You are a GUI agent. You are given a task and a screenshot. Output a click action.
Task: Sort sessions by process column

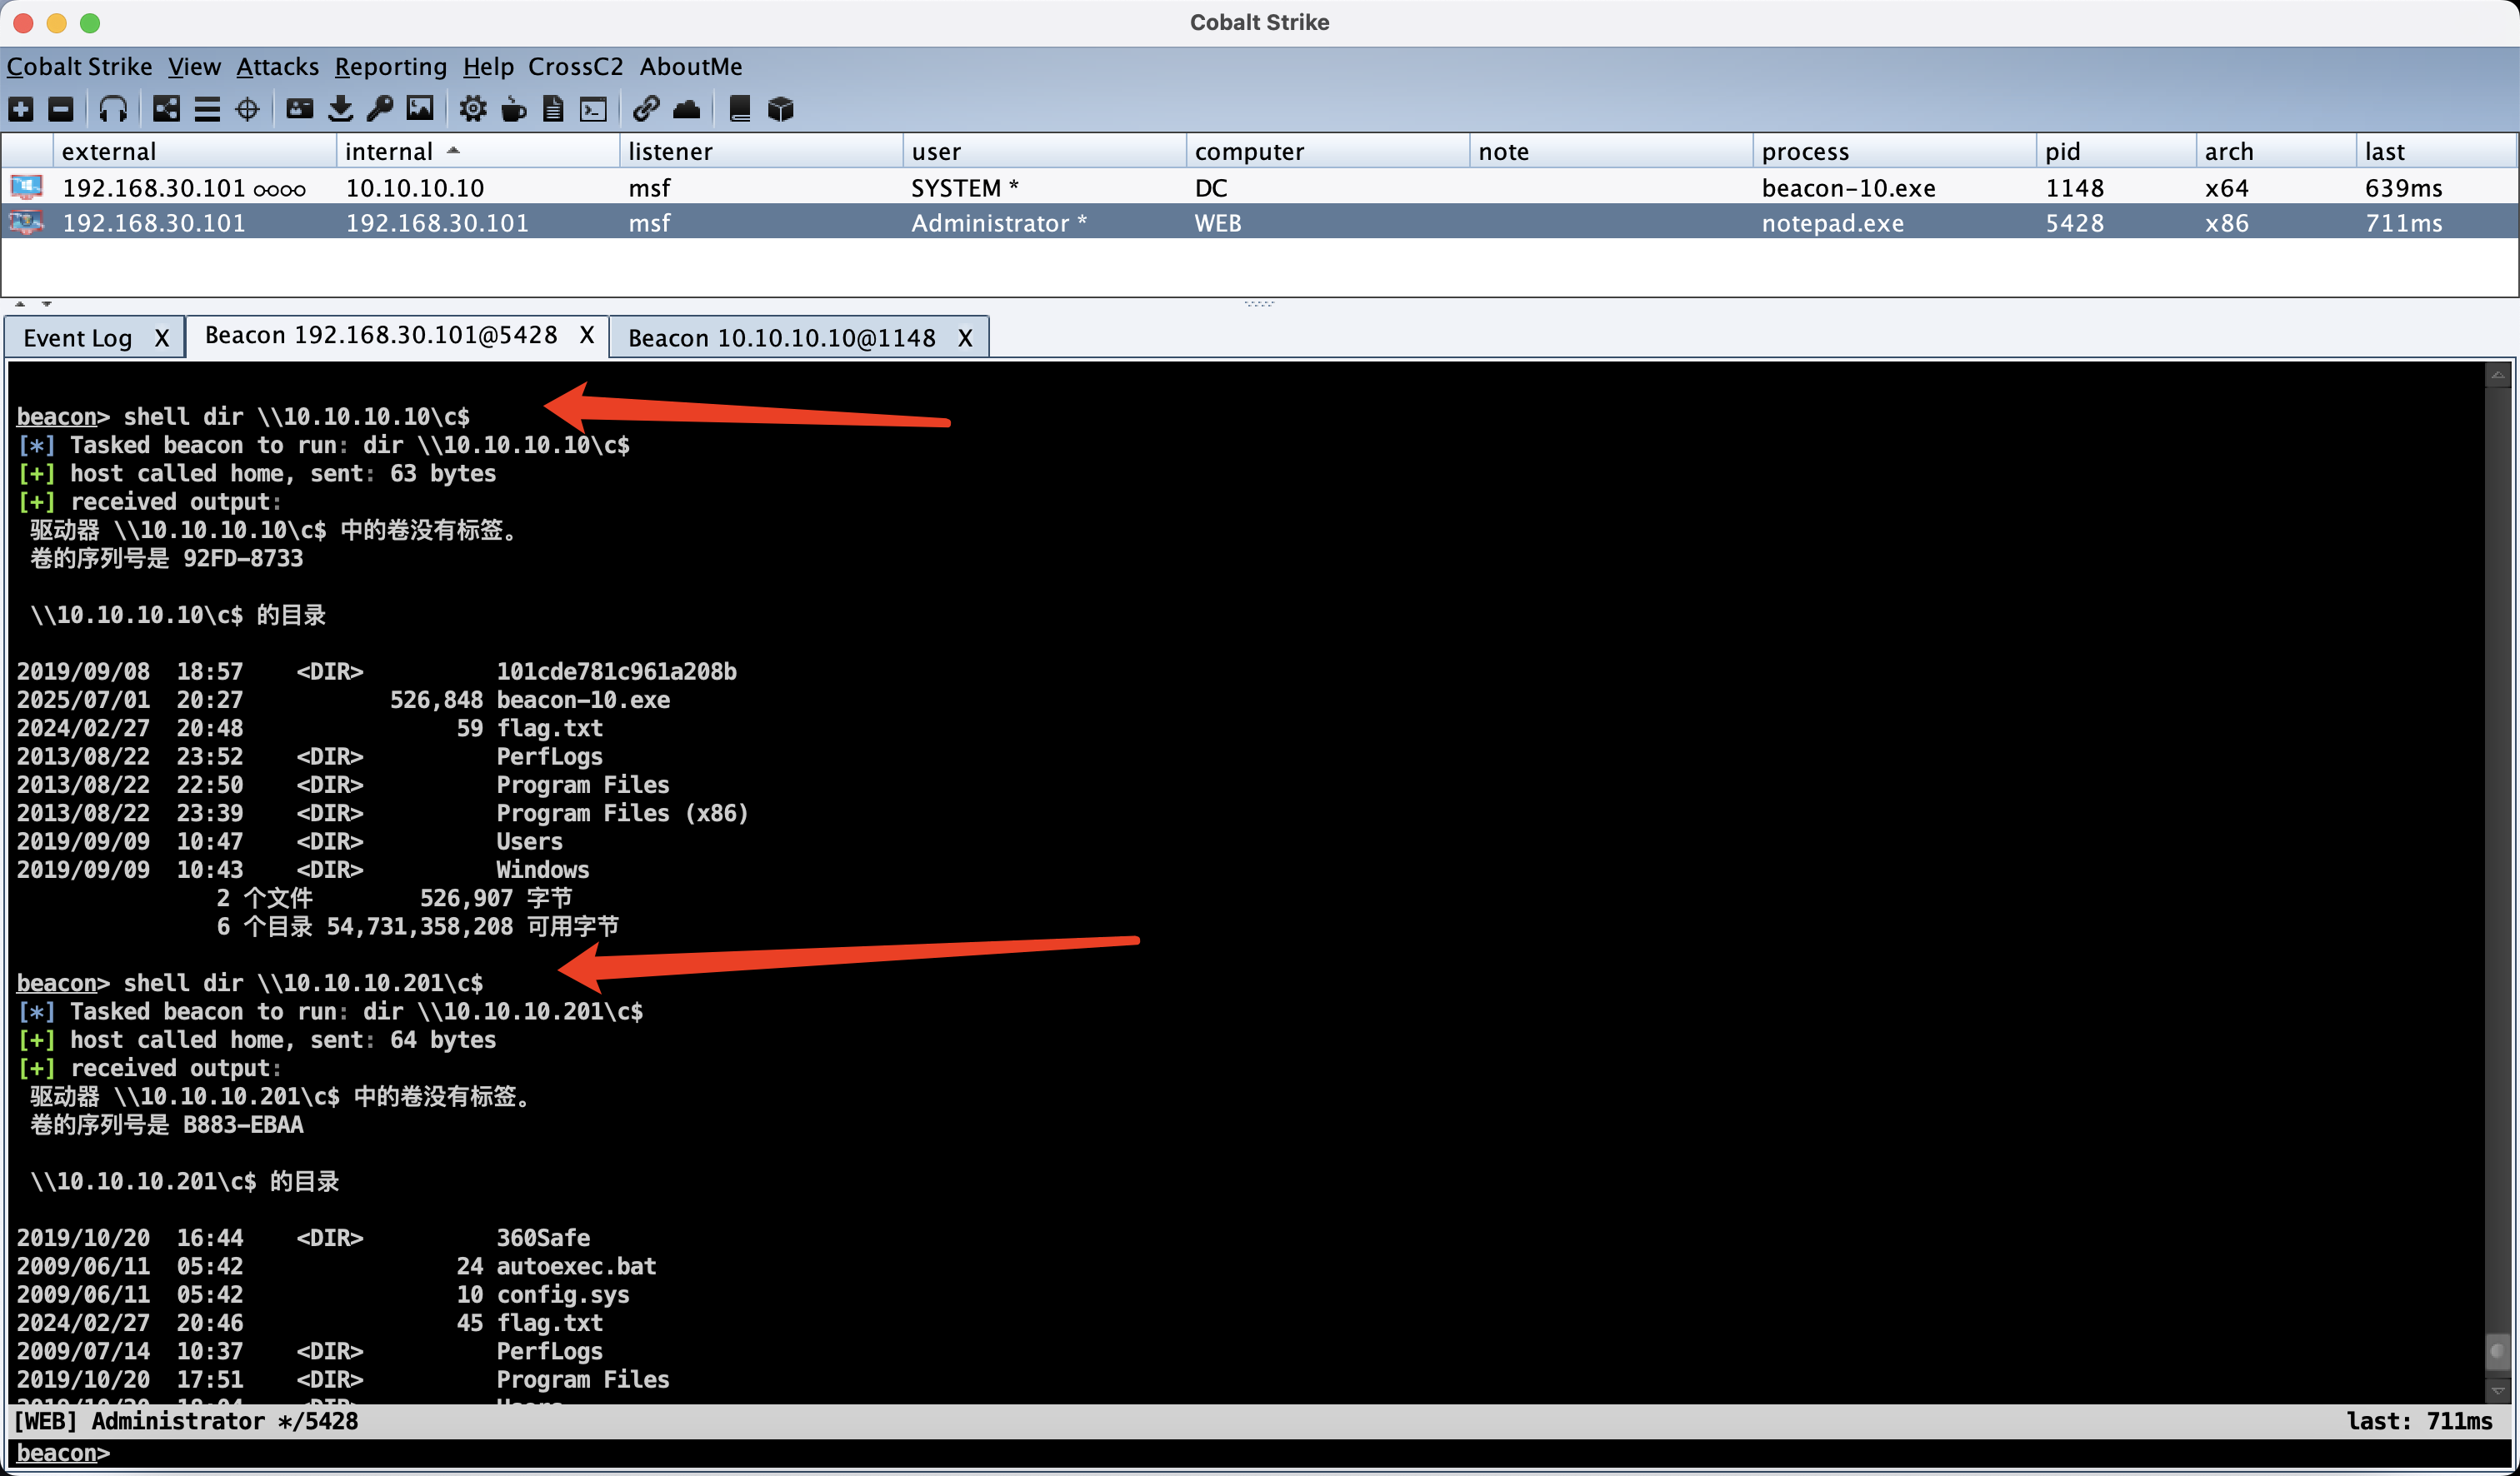[x=1895, y=151]
